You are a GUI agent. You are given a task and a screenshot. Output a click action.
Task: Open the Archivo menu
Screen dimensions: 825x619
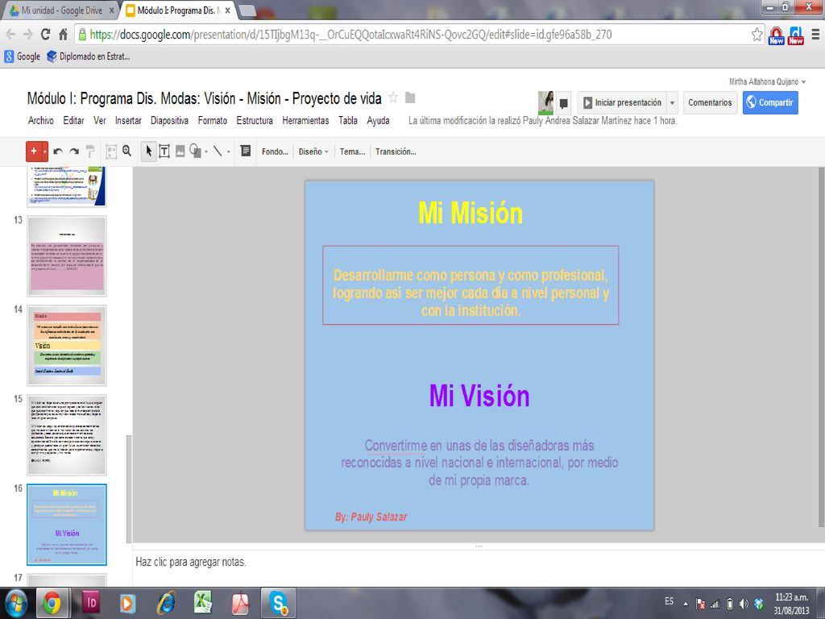coord(40,121)
